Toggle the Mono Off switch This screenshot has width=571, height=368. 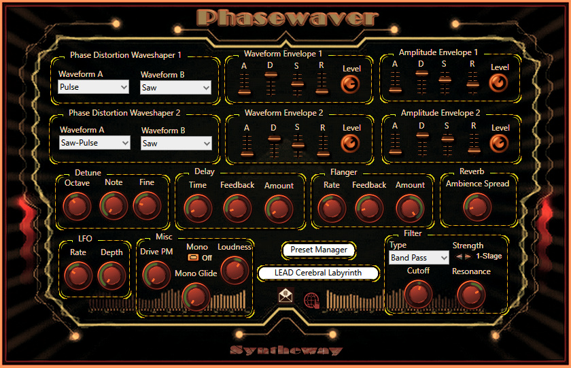[193, 258]
